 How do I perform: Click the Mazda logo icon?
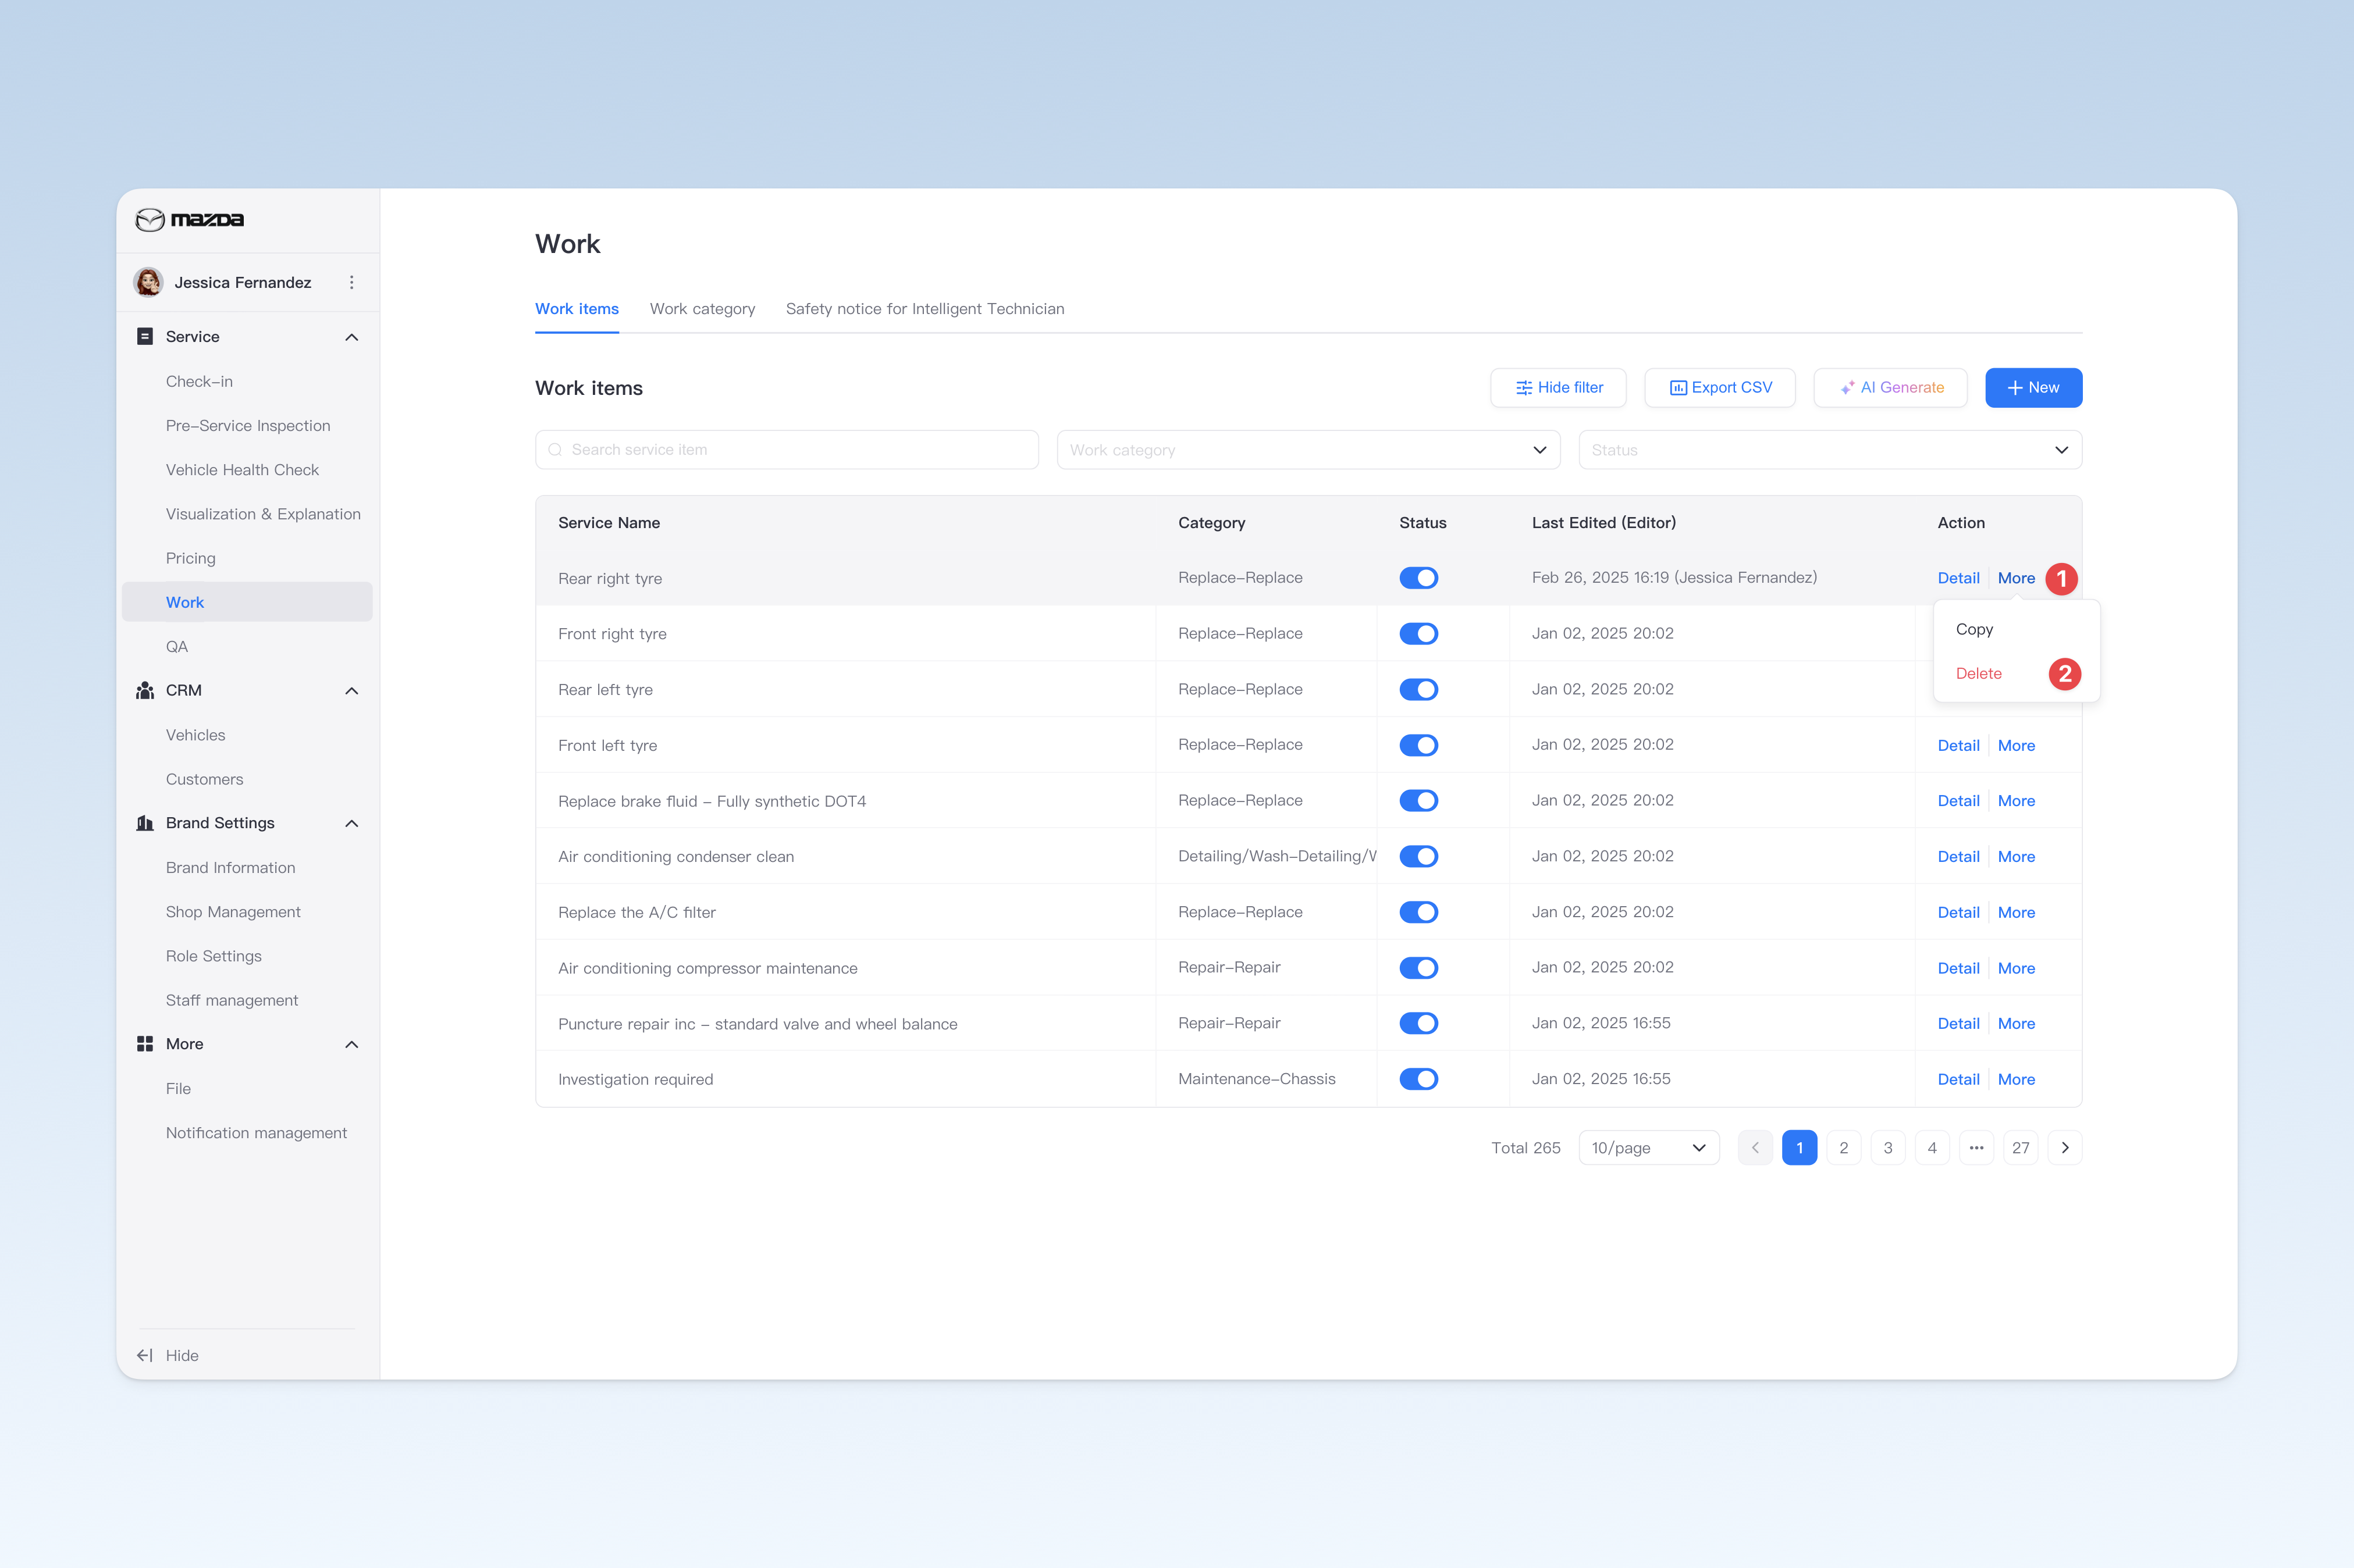click(150, 220)
